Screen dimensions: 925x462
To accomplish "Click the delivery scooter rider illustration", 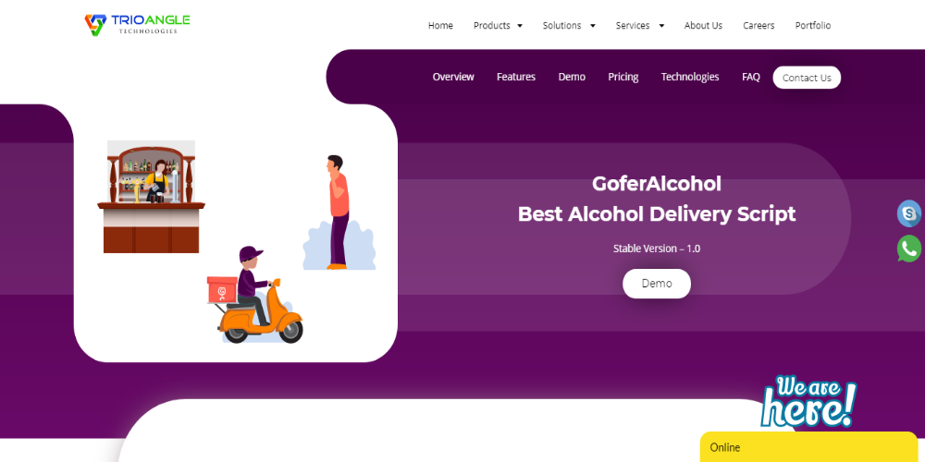I will pyautogui.click(x=255, y=296).
